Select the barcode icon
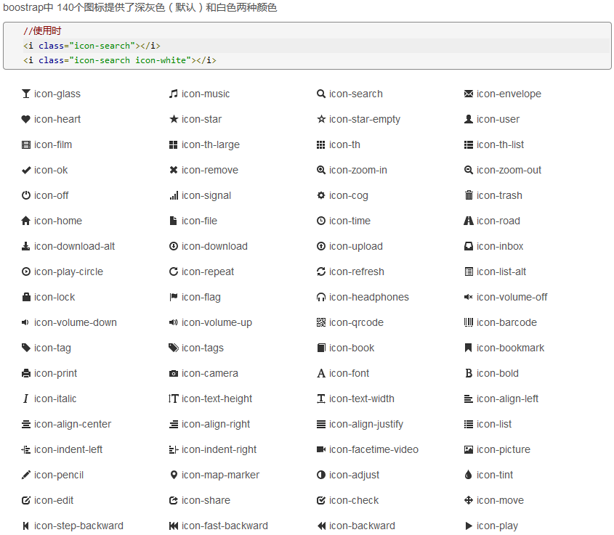 point(469,322)
